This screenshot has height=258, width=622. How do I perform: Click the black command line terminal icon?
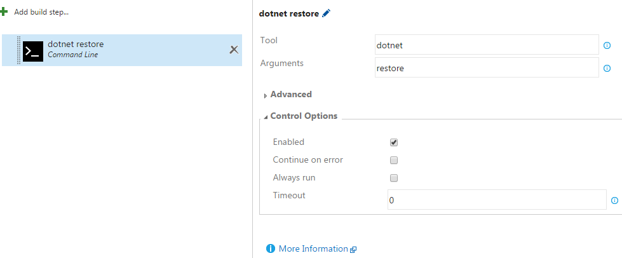[x=33, y=50]
